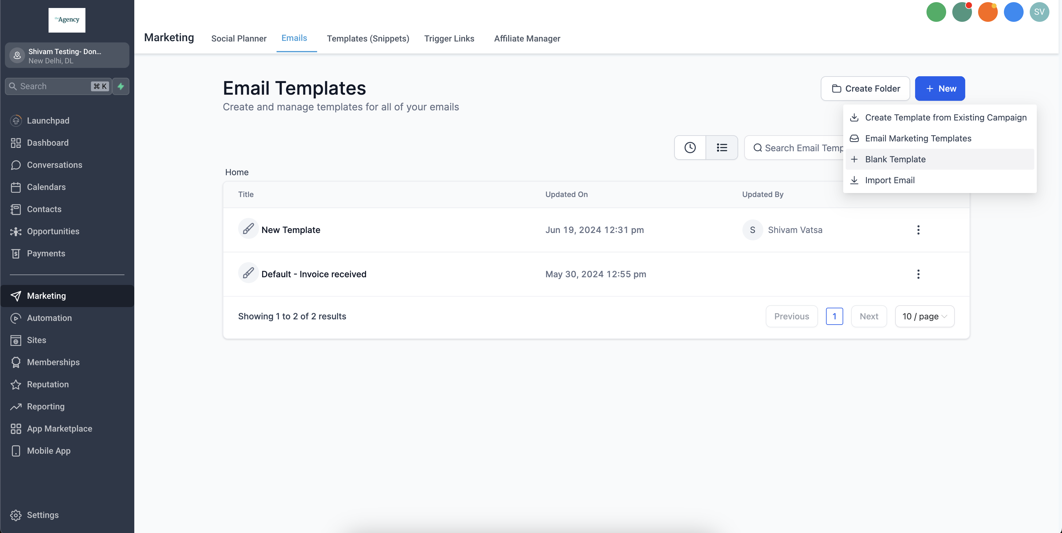The image size is (1062, 533).
Task: Choose Import Email menu option
Action: click(x=890, y=180)
